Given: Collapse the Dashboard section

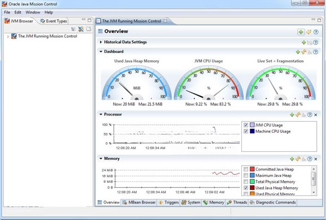Looking at the screenshot, I should tap(101, 51).
